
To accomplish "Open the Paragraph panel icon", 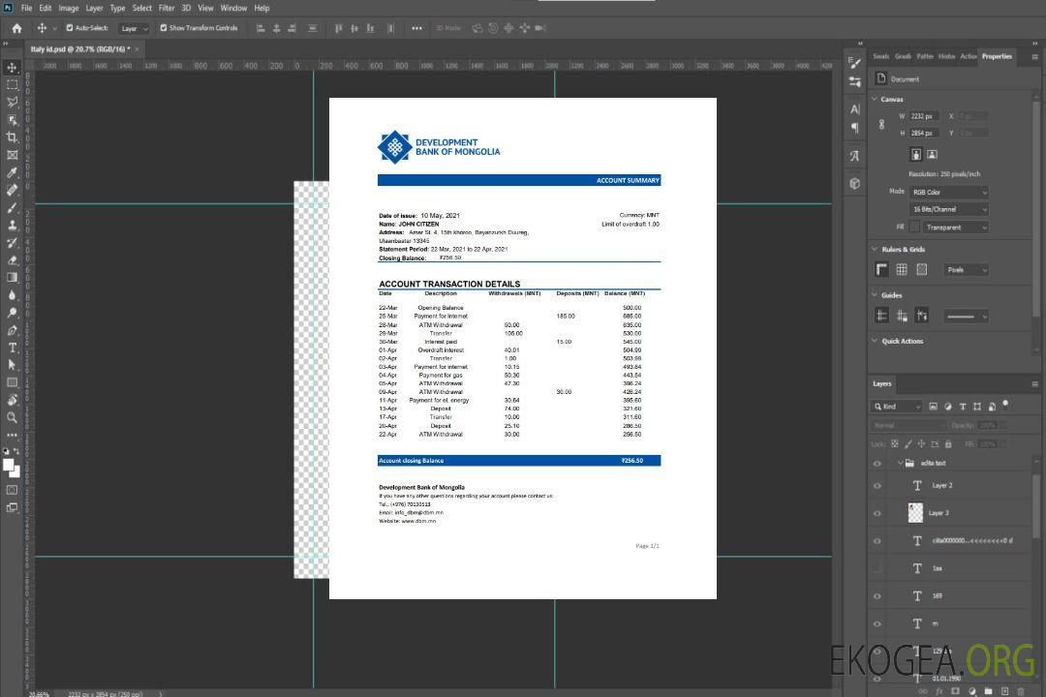I will pos(854,128).
